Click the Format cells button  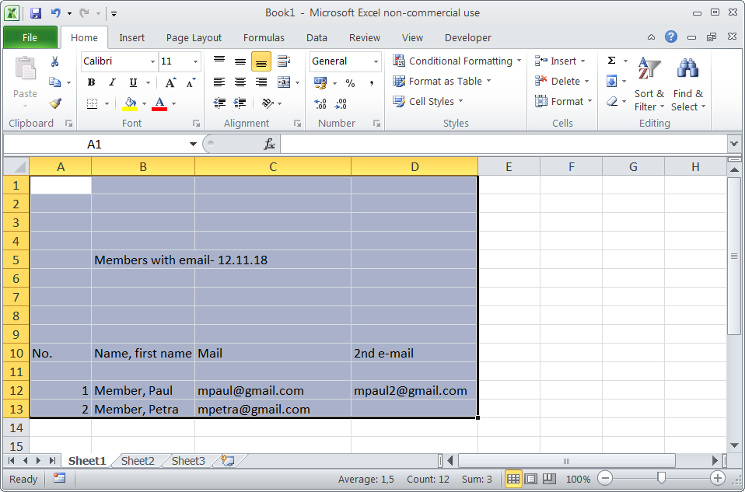click(564, 102)
